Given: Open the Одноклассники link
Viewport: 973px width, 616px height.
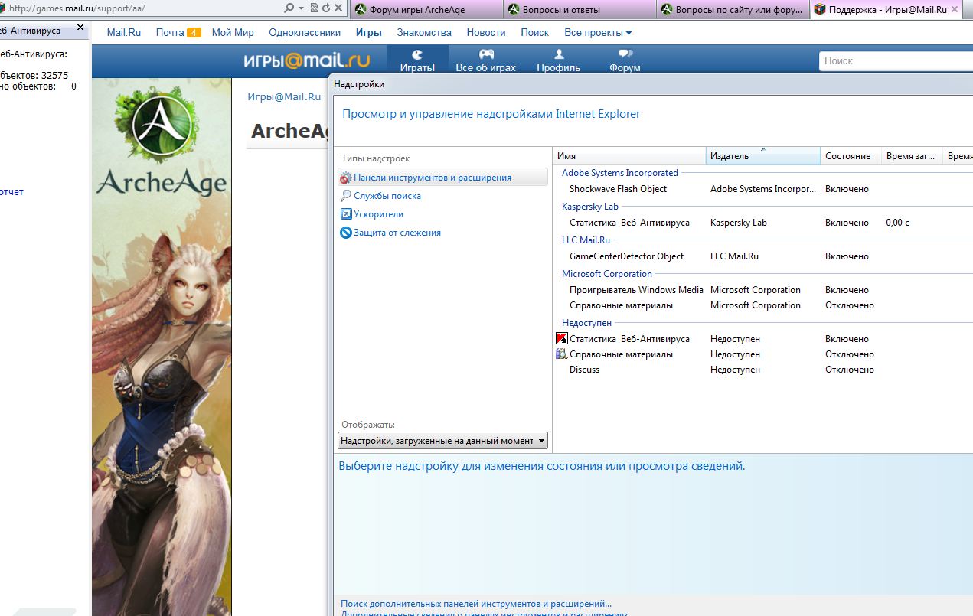Looking at the screenshot, I should [305, 33].
